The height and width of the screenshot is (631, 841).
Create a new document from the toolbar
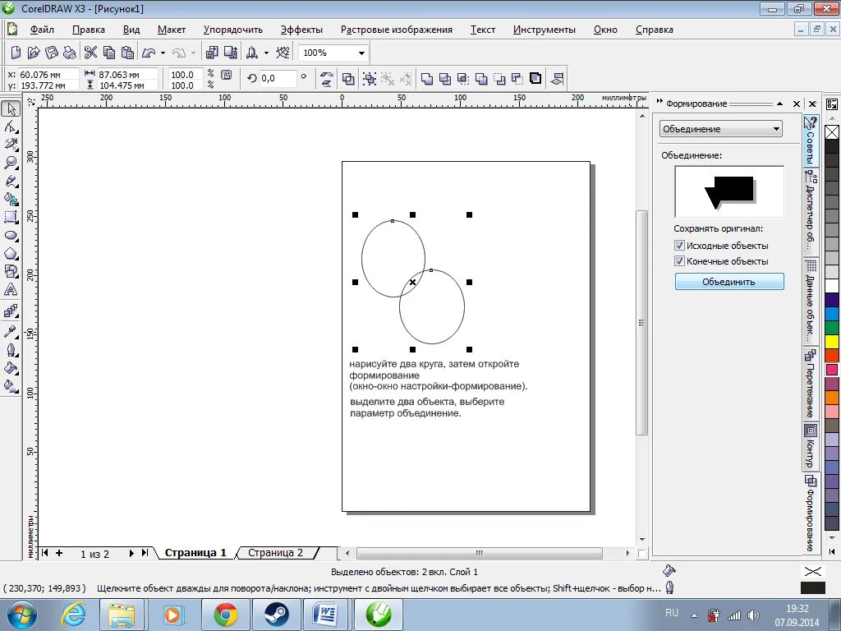pos(16,52)
